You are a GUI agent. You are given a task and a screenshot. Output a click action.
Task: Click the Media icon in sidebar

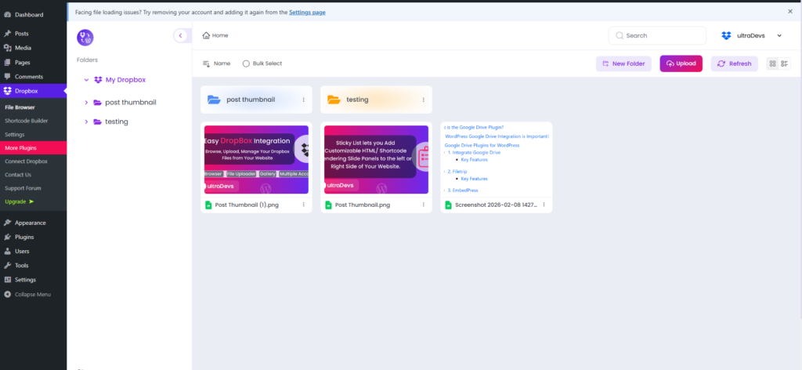[x=8, y=48]
